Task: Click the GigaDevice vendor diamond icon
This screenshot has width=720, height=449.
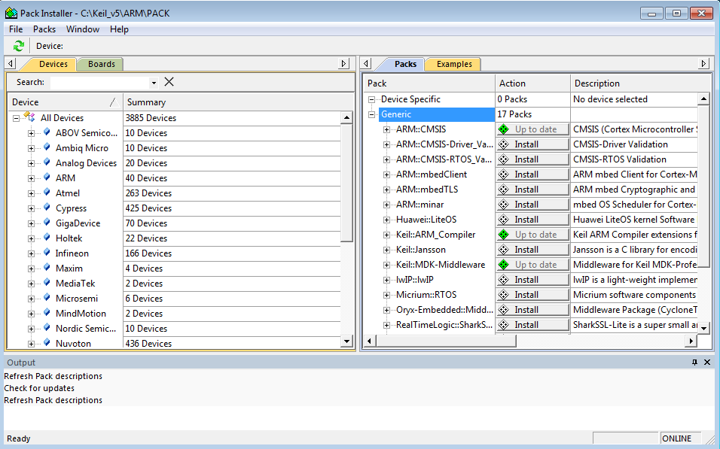Action: (47, 223)
